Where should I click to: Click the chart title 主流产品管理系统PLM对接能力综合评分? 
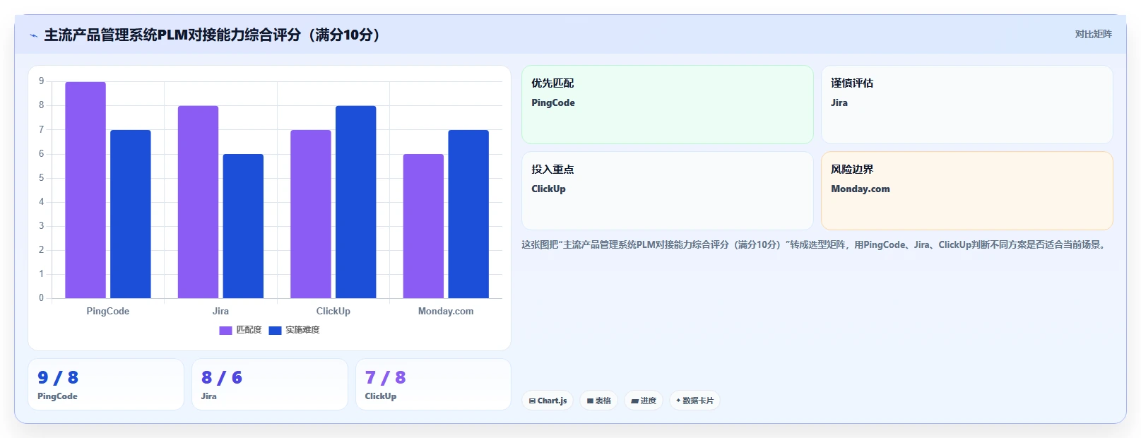213,35
